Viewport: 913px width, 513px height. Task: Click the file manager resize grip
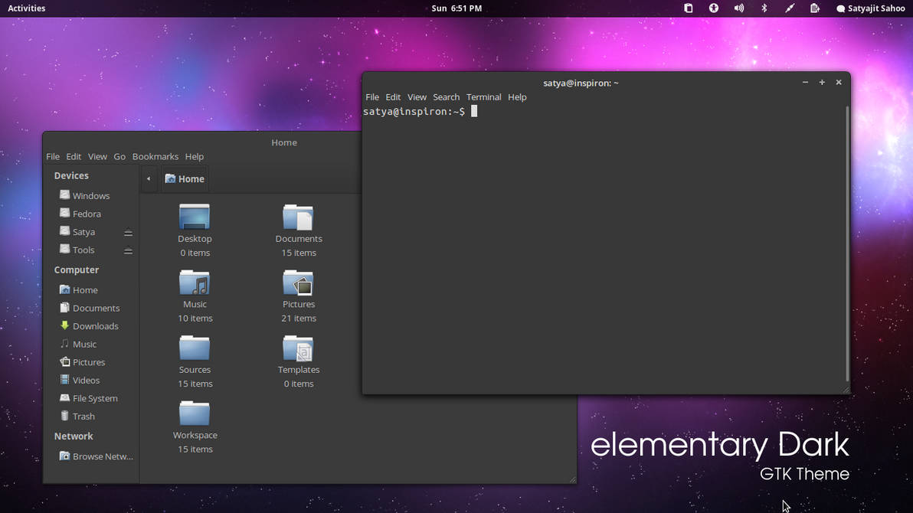pyautogui.click(x=573, y=479)
